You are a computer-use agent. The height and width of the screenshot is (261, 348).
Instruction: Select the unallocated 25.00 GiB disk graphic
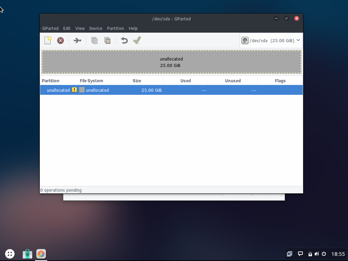(x=171, y=62)
